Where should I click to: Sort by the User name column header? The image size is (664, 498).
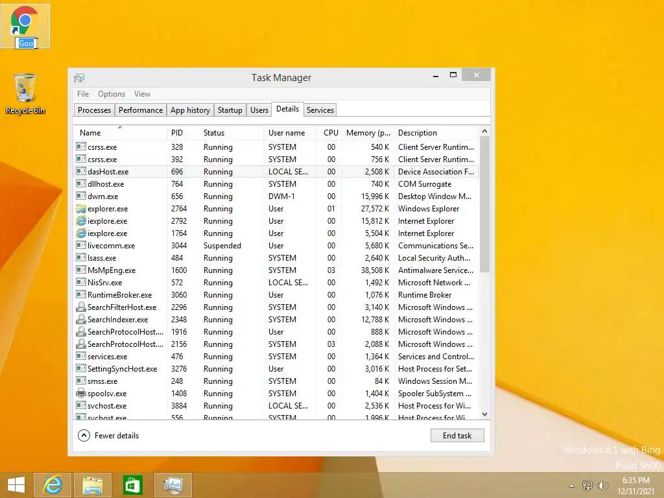click(x=290, y=132)
